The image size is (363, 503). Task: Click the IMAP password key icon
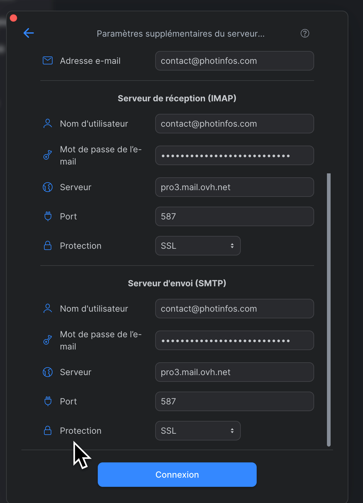tap(48, 155)
